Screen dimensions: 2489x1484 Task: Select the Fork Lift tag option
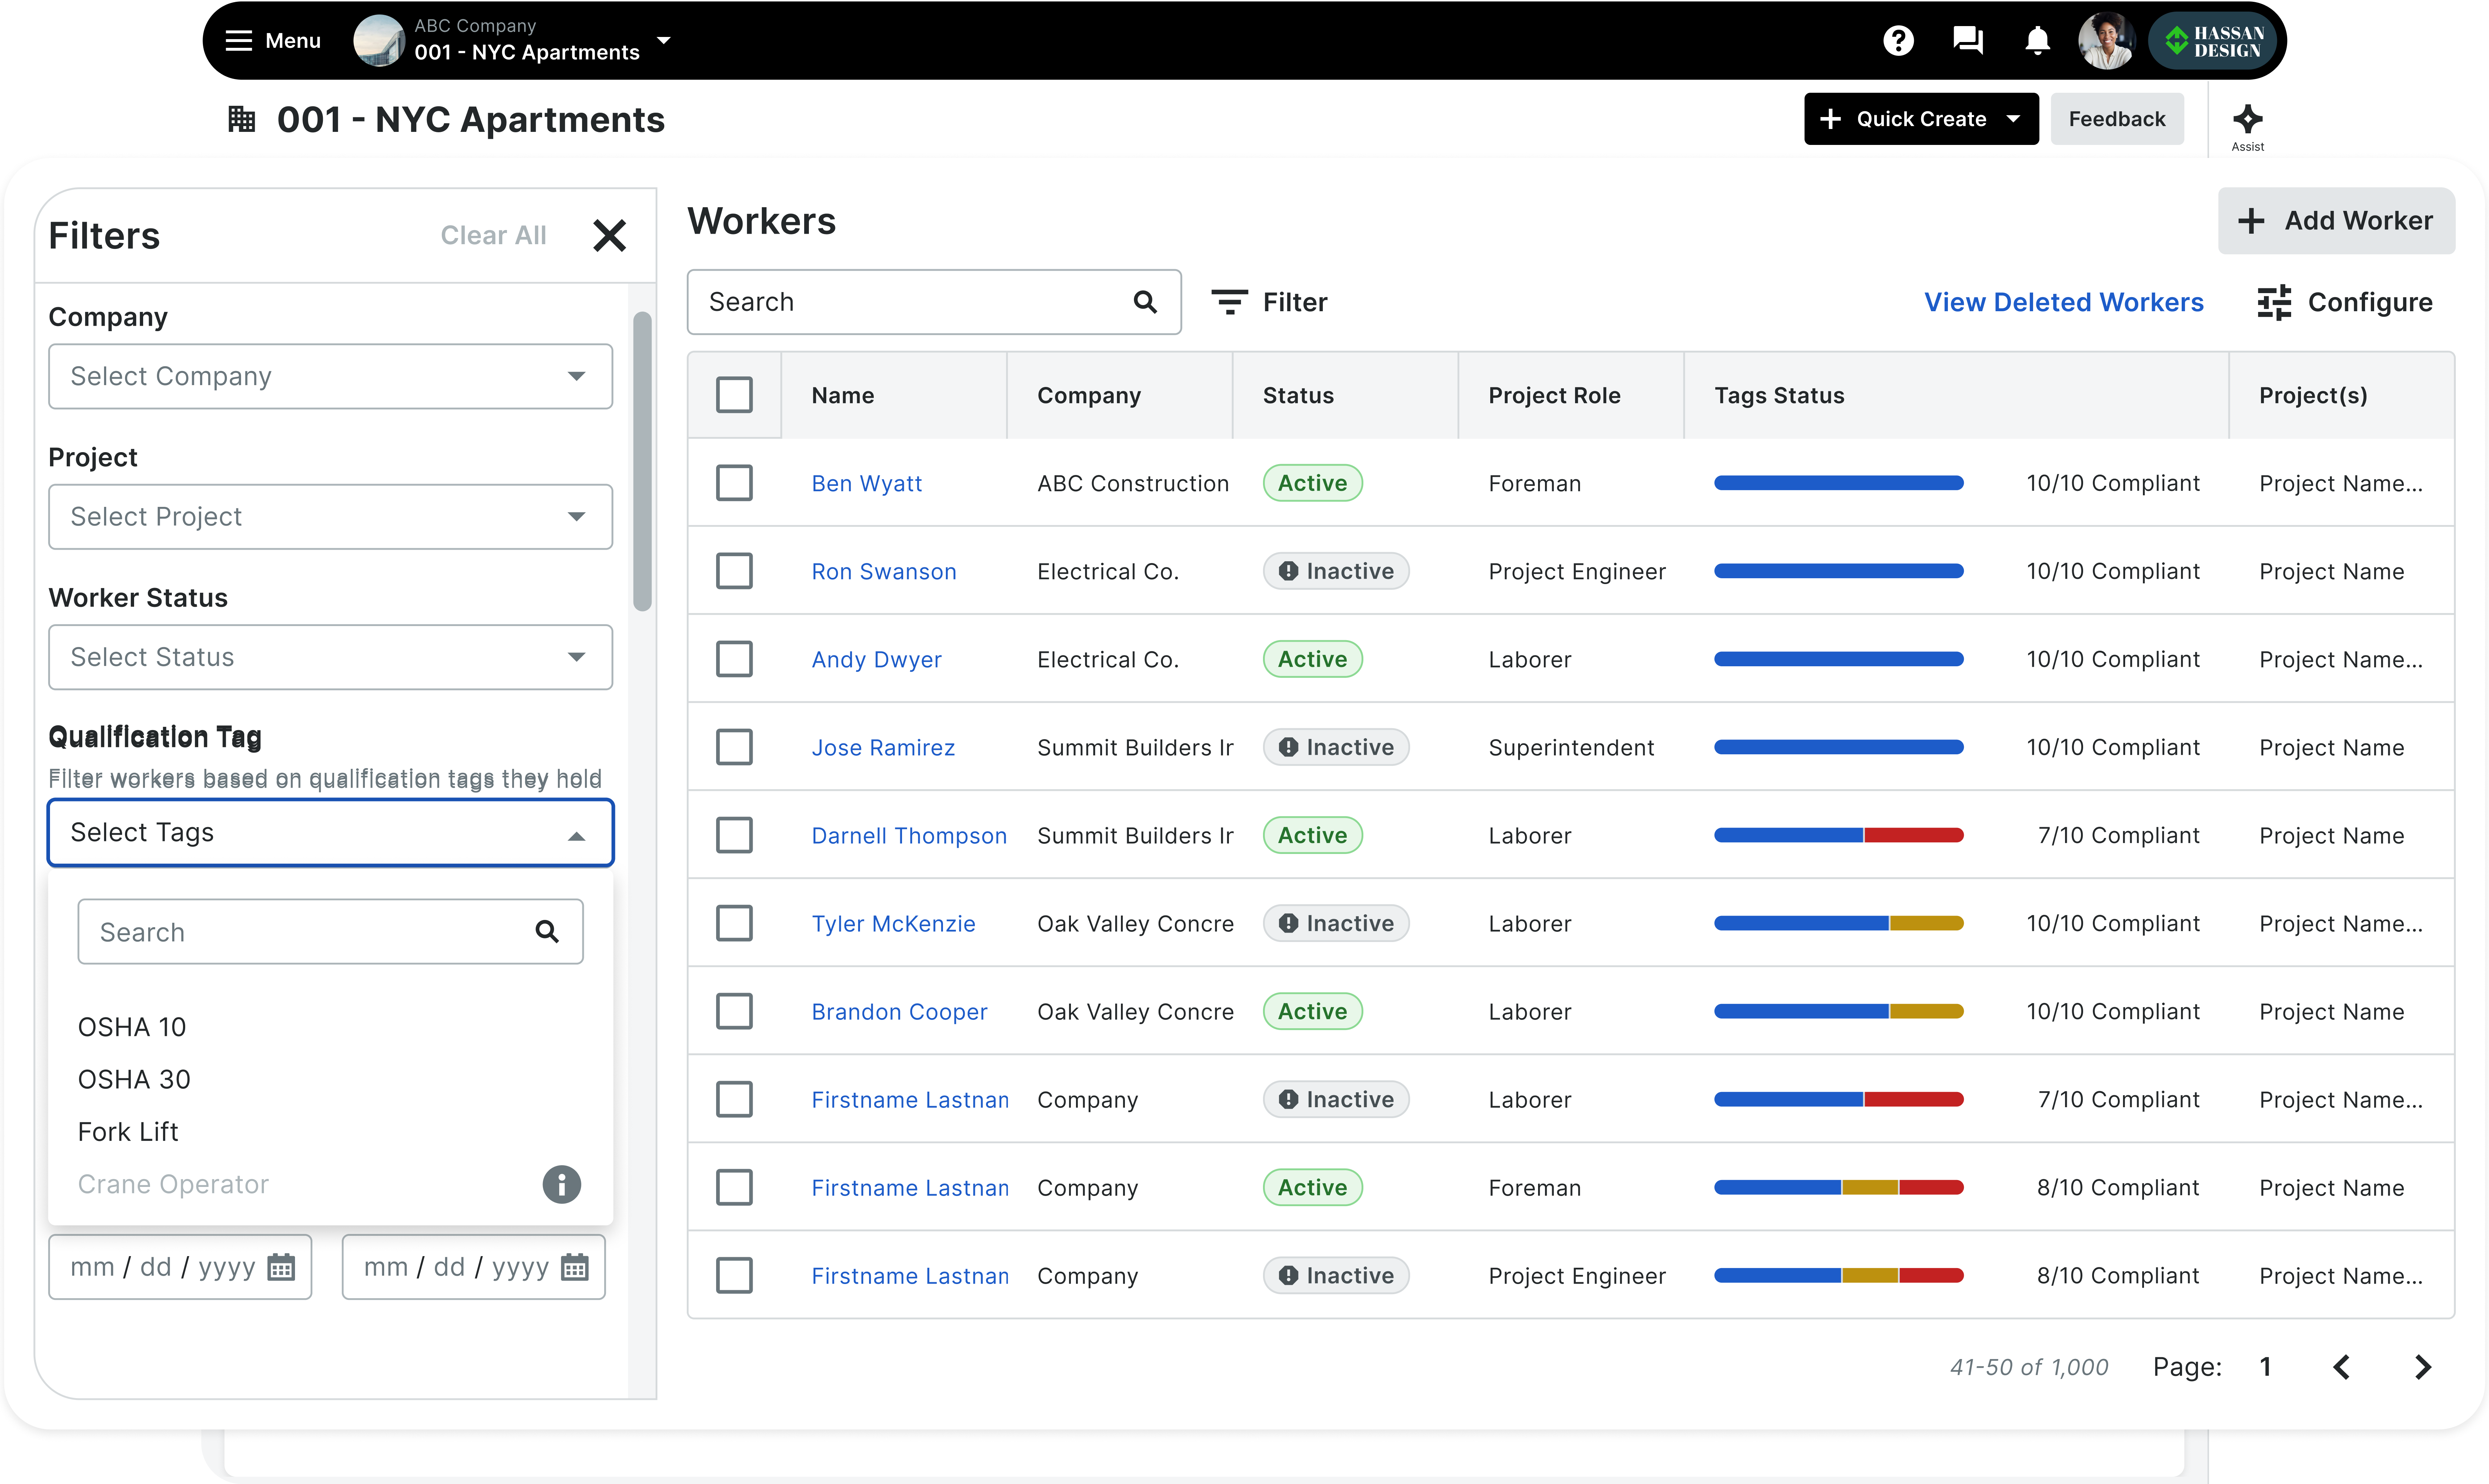[128, 1132]
